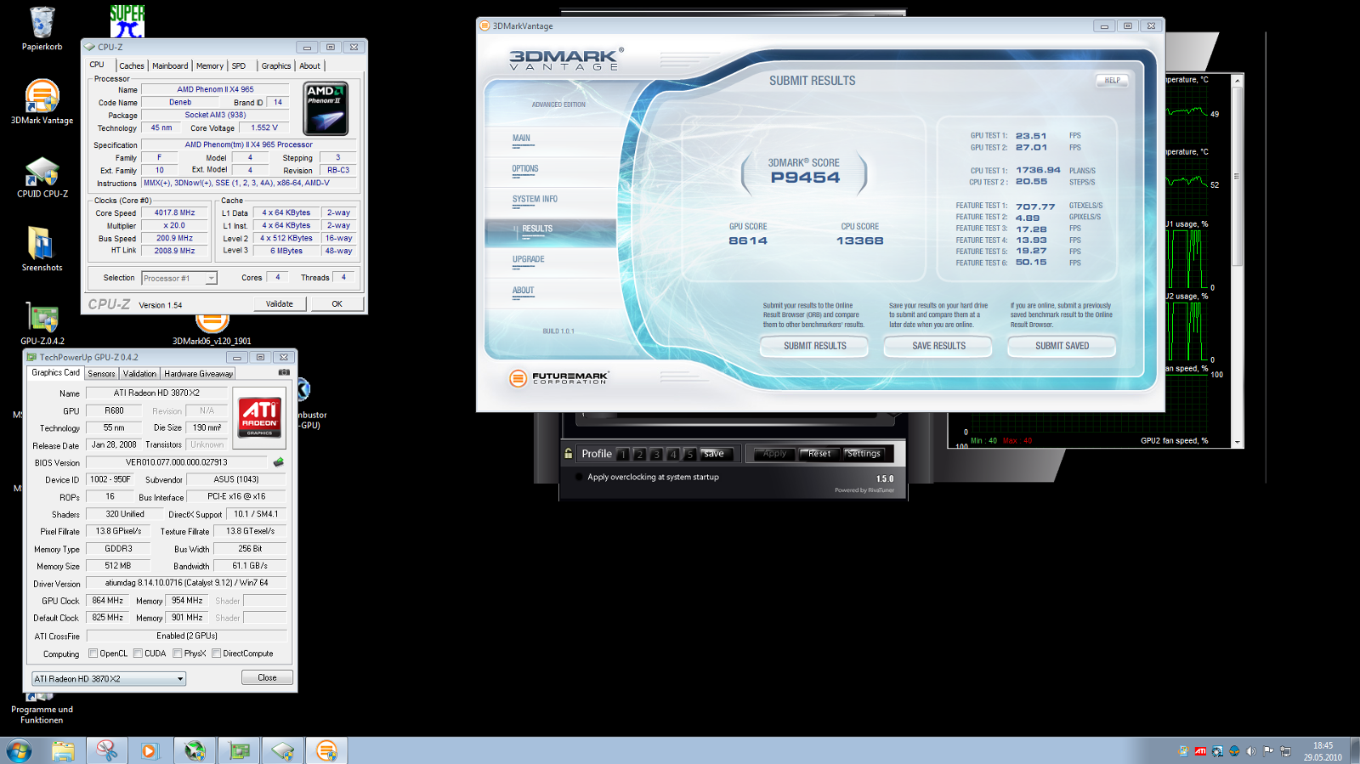This screenshot has height=764, width=1360.
Task: Open Windows Media Player from the taskbar
Action: point(150,750)
